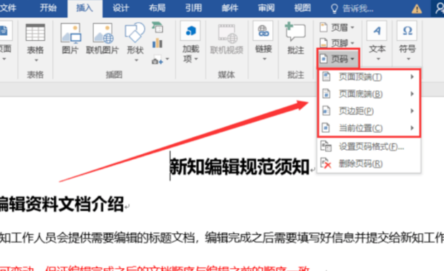This screenshot has width=444, height=271.
Task: Click the 页眉 page icon
Action: tap(324, 27)
